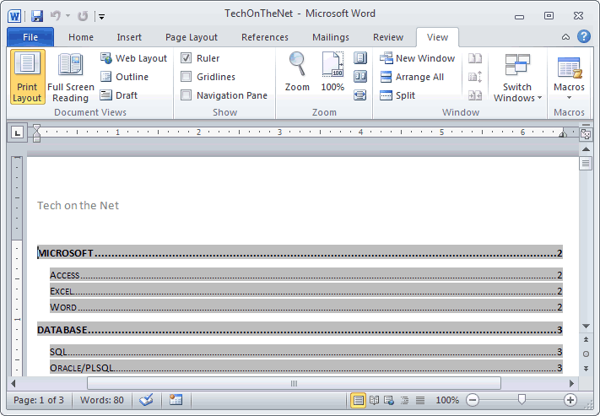This screenshot has height=416, width=600.
Task: Click the zoom slider handle
Action: (x=522, y=400)
